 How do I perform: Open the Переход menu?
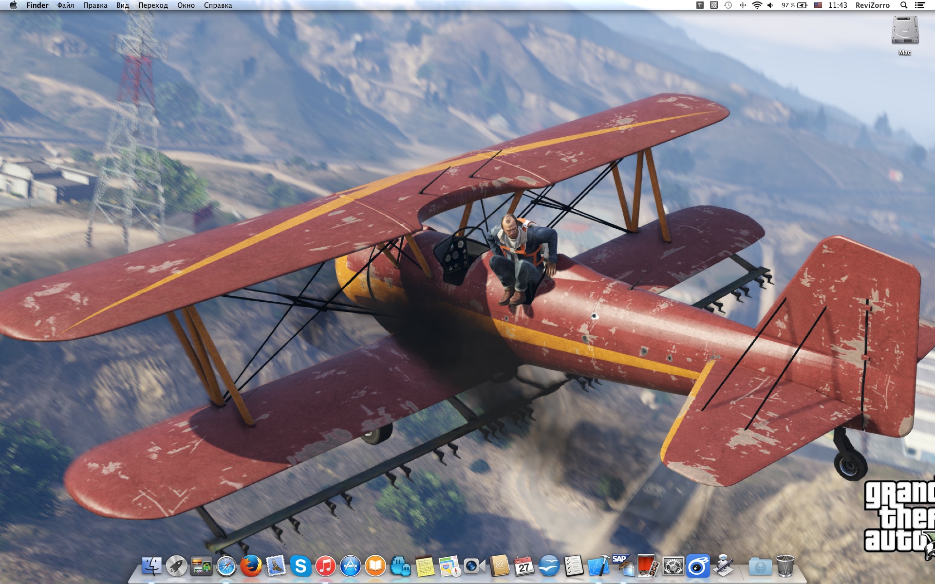click(153, 5)
